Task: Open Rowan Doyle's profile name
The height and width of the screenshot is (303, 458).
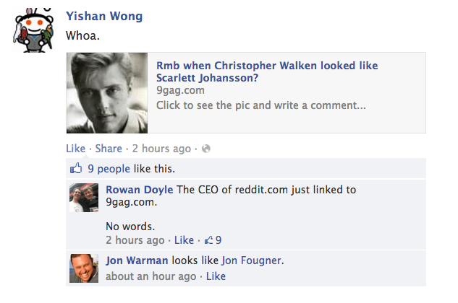Action: click(x=140, y=190)
